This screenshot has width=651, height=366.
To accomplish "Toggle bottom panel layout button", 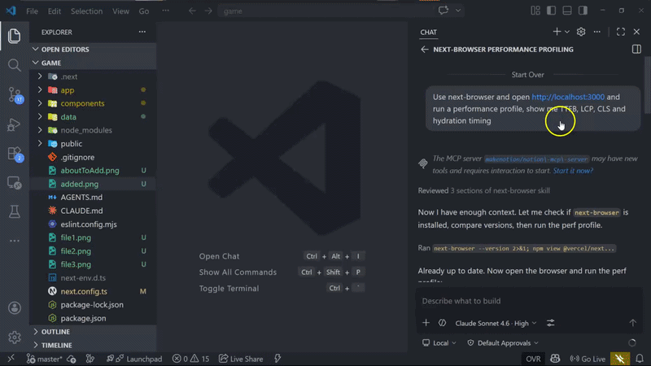I will 566,11.
